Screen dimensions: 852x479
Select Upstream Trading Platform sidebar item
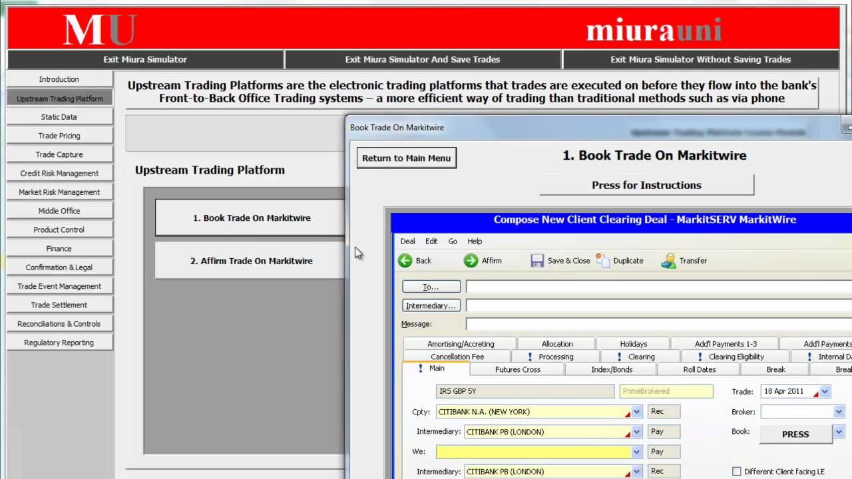(59, 98)
